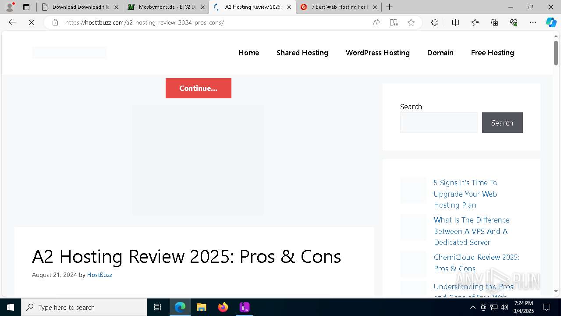561x316 pixels.
Task: Open VPS vs Dedicated Server article
Action: 472,231
